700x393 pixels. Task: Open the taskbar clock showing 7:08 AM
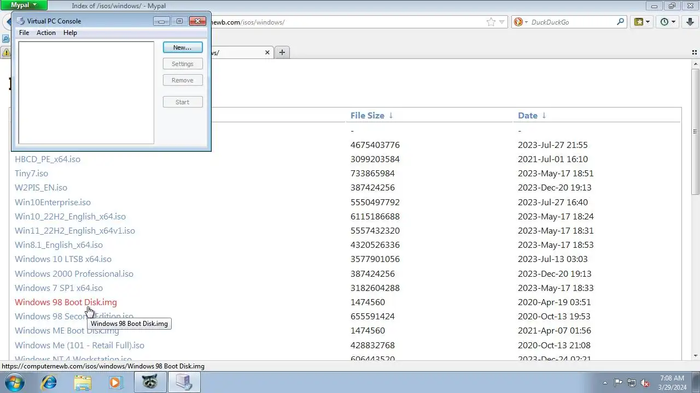(672, 383)
